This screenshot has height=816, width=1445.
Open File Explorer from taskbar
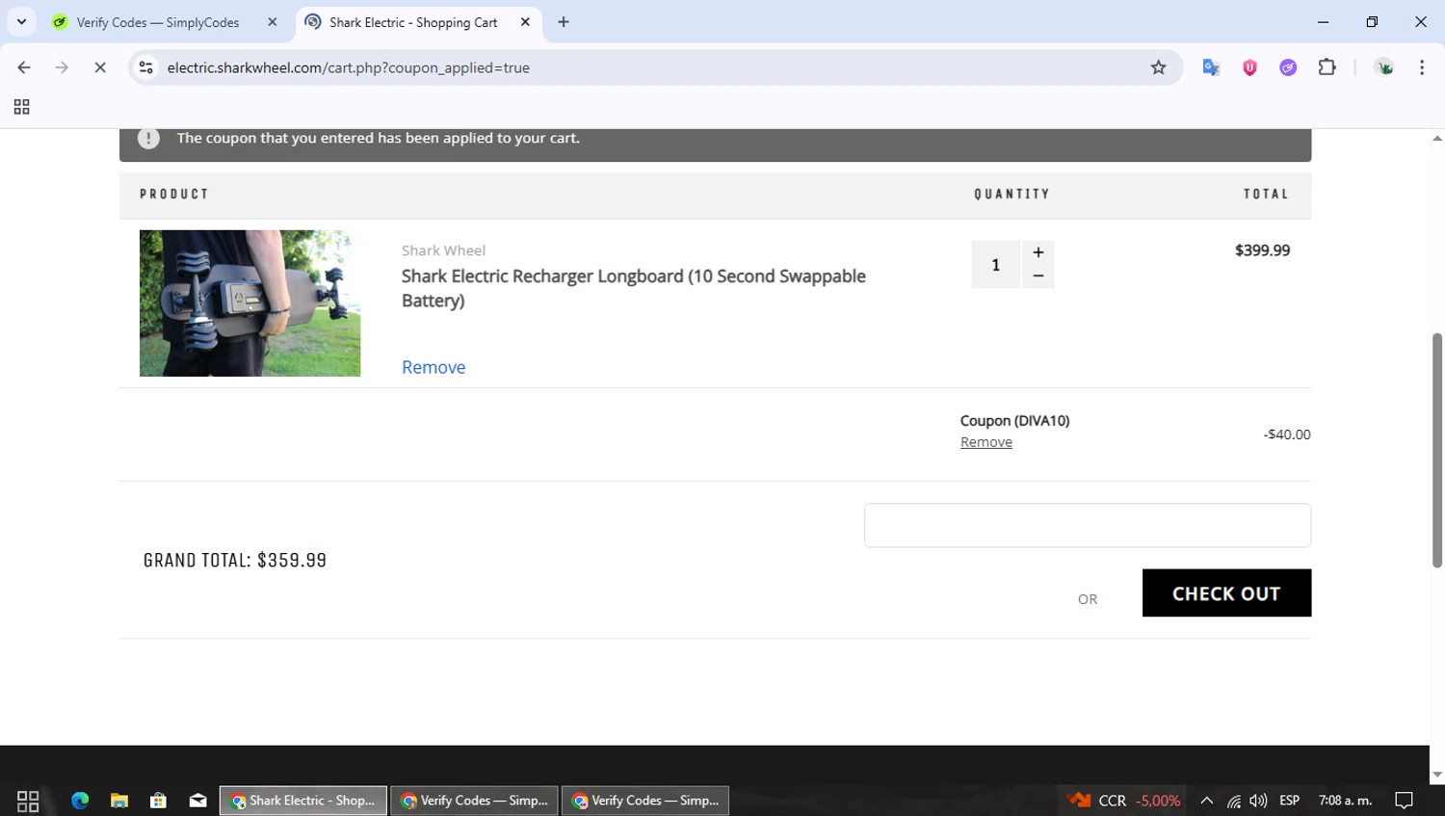[x=119, y=801]
